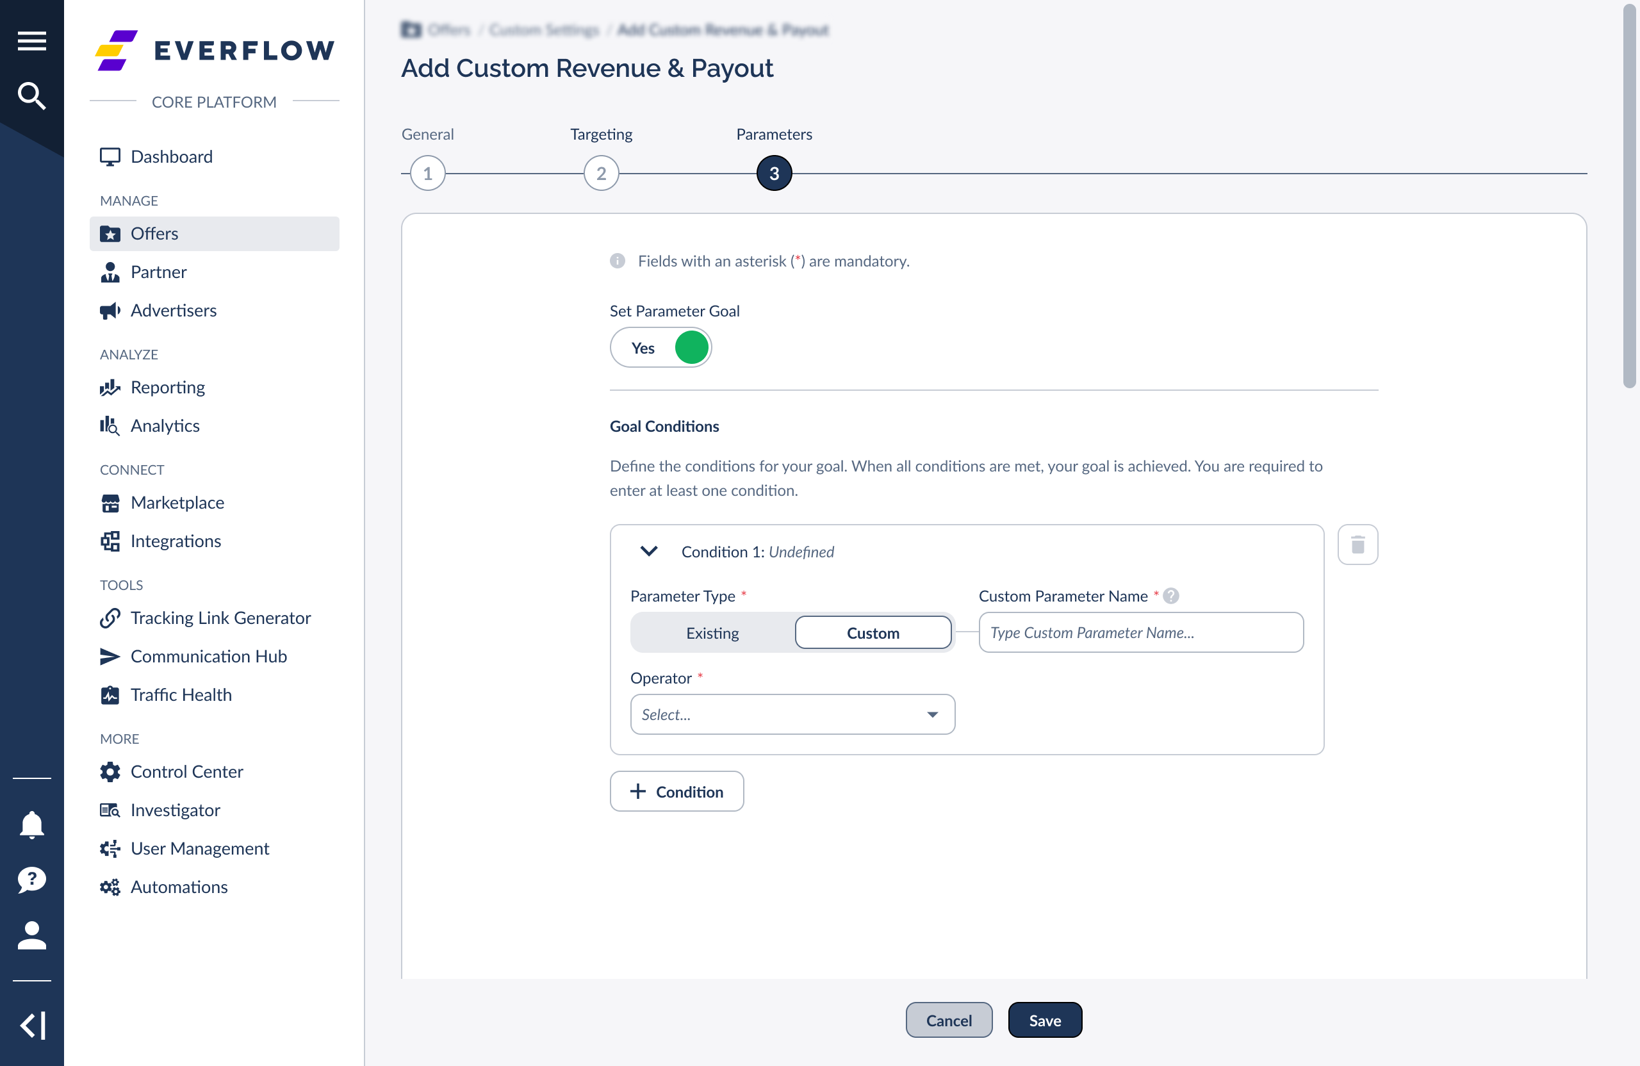Save the custom revenue and payout

point(1045,1020)
